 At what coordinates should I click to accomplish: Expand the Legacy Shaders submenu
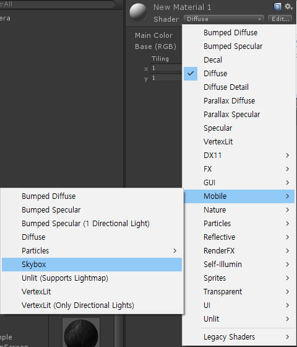click(239, 337)
